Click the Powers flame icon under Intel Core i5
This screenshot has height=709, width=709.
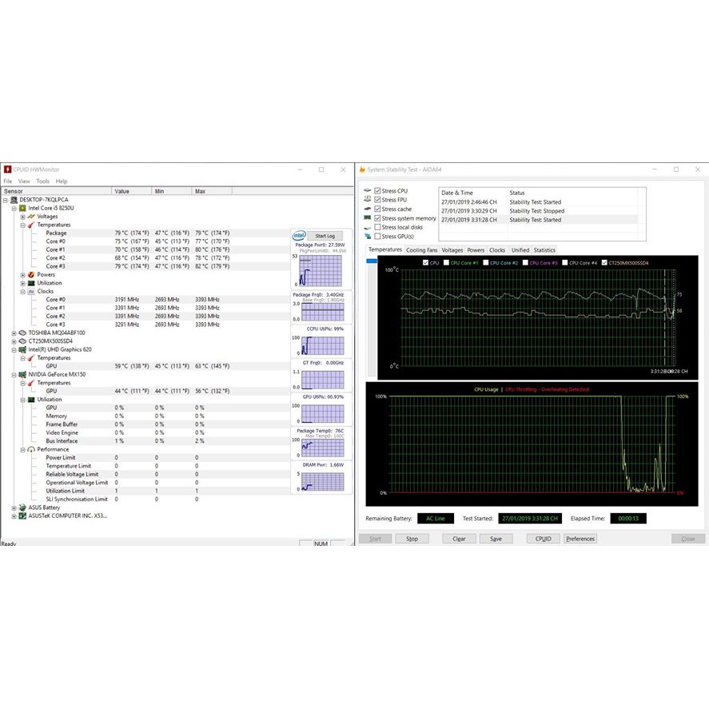point(31,275)
